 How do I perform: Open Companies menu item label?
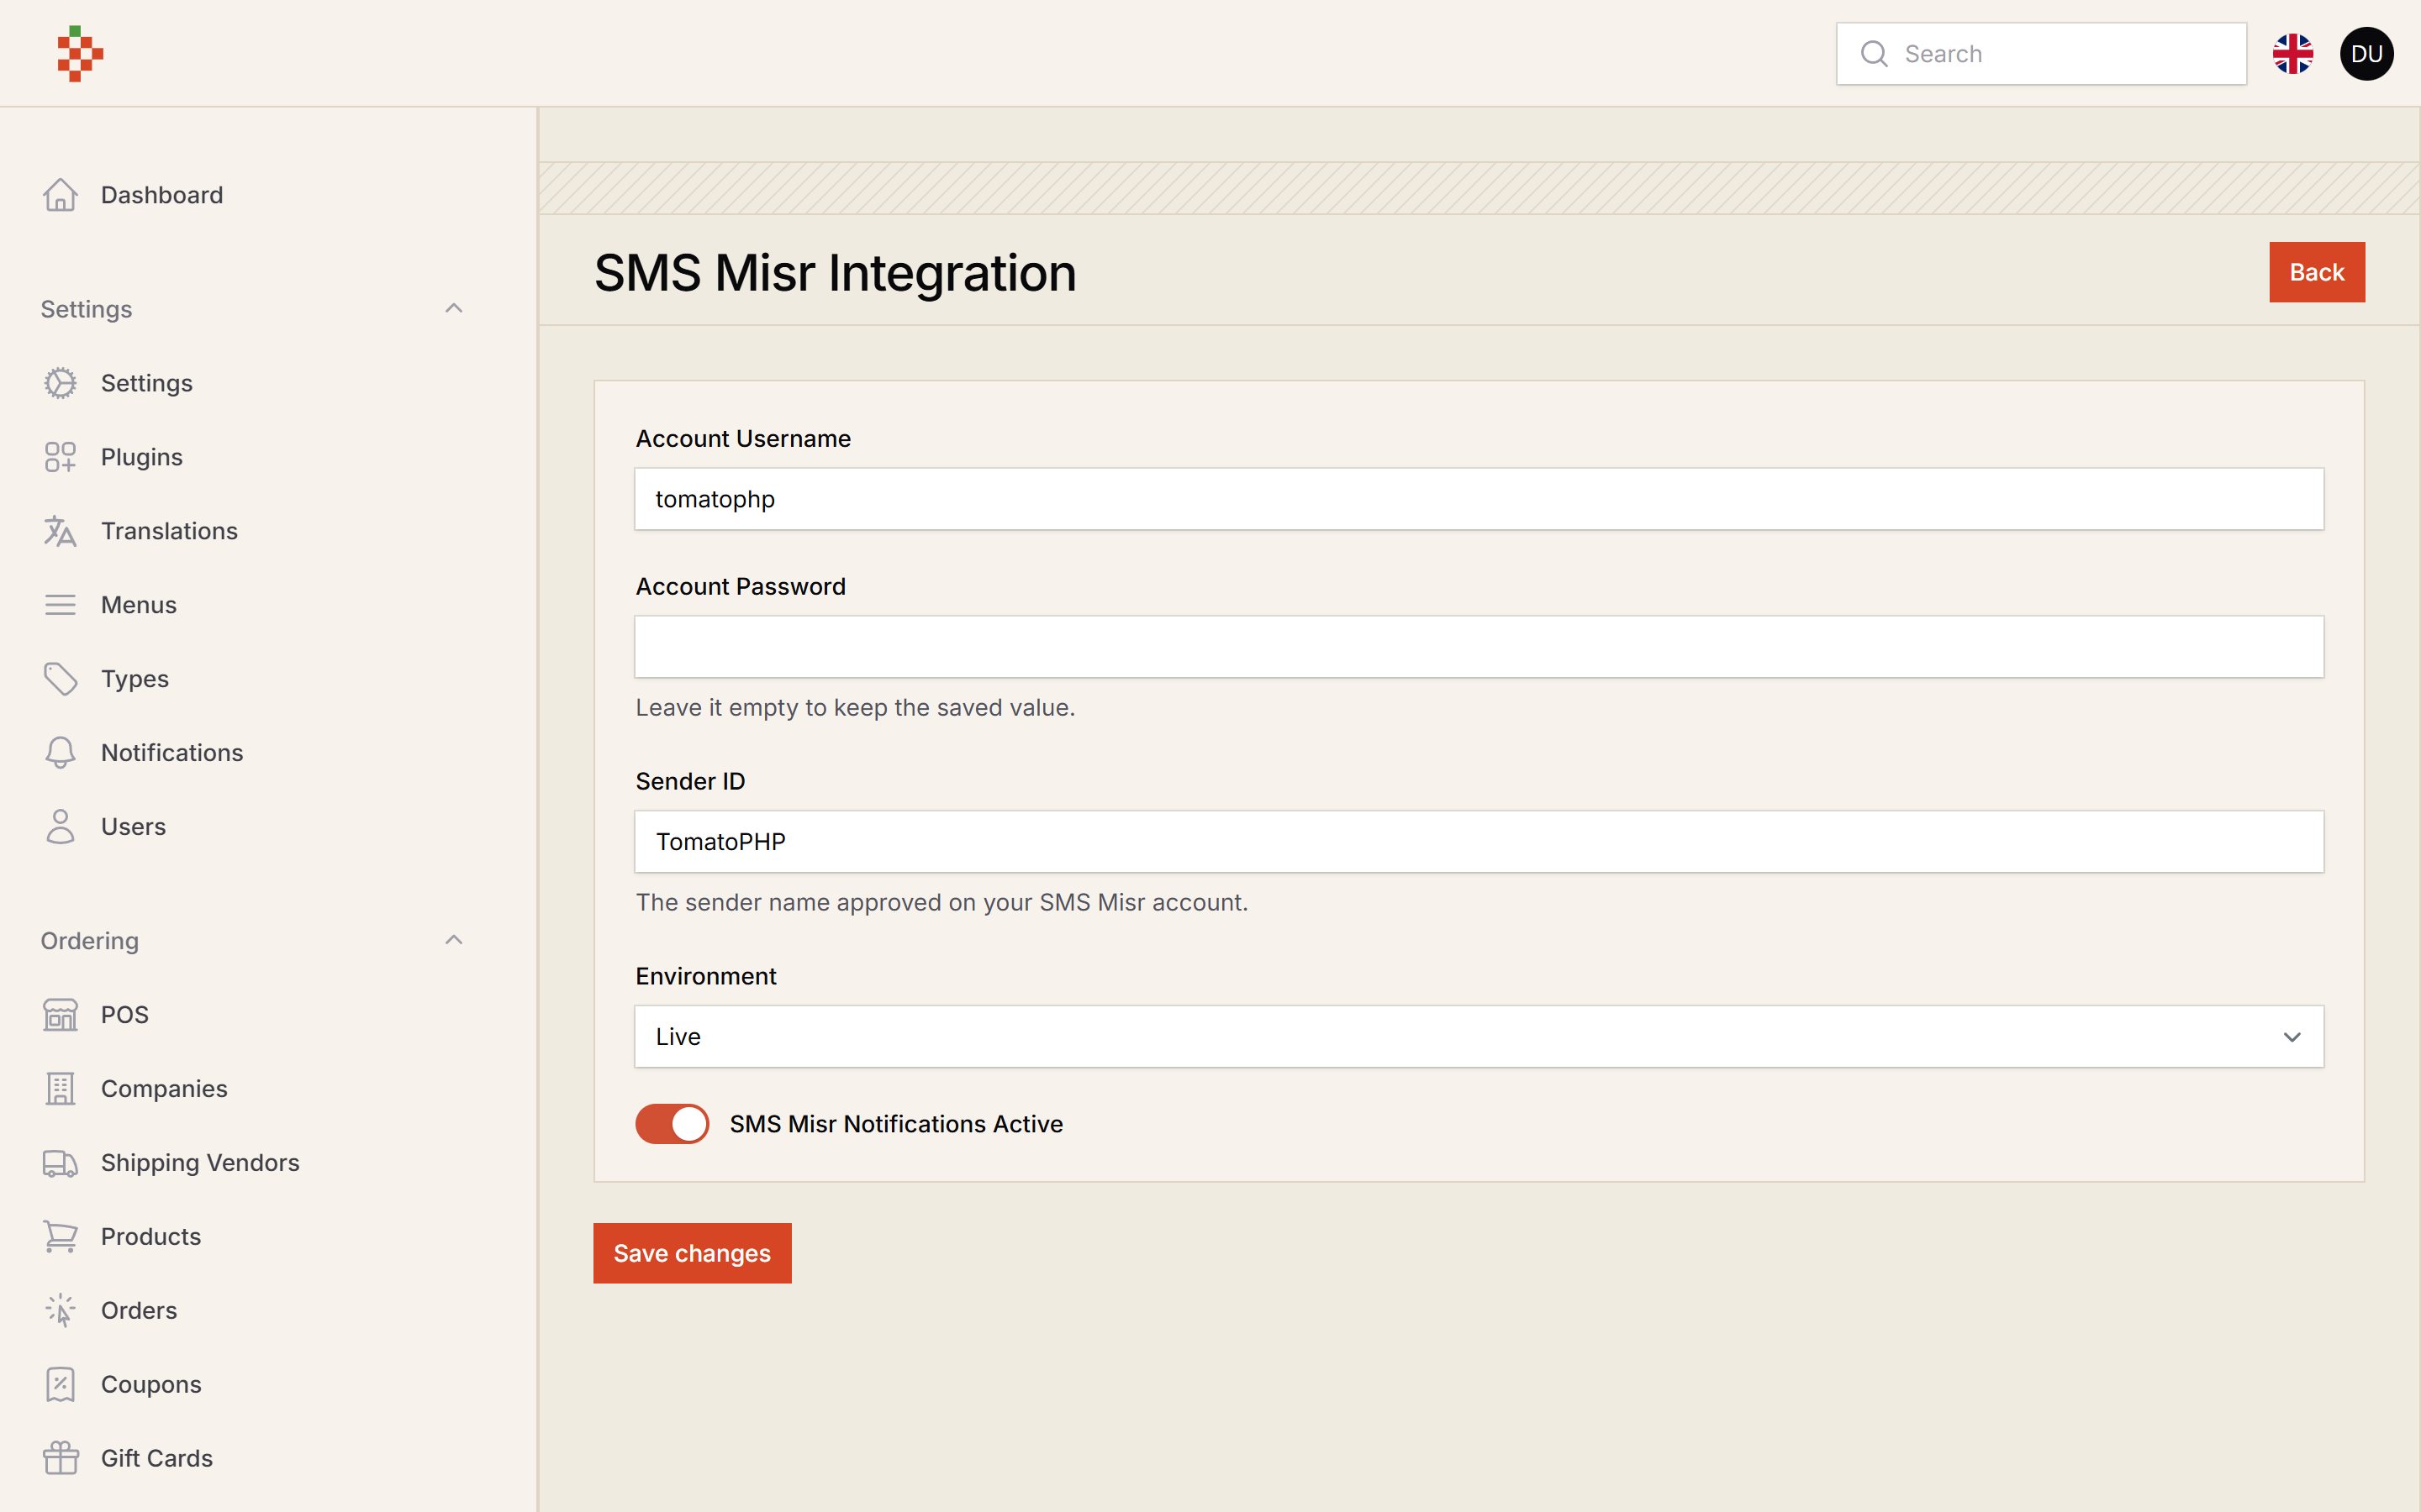[164, 1089]
